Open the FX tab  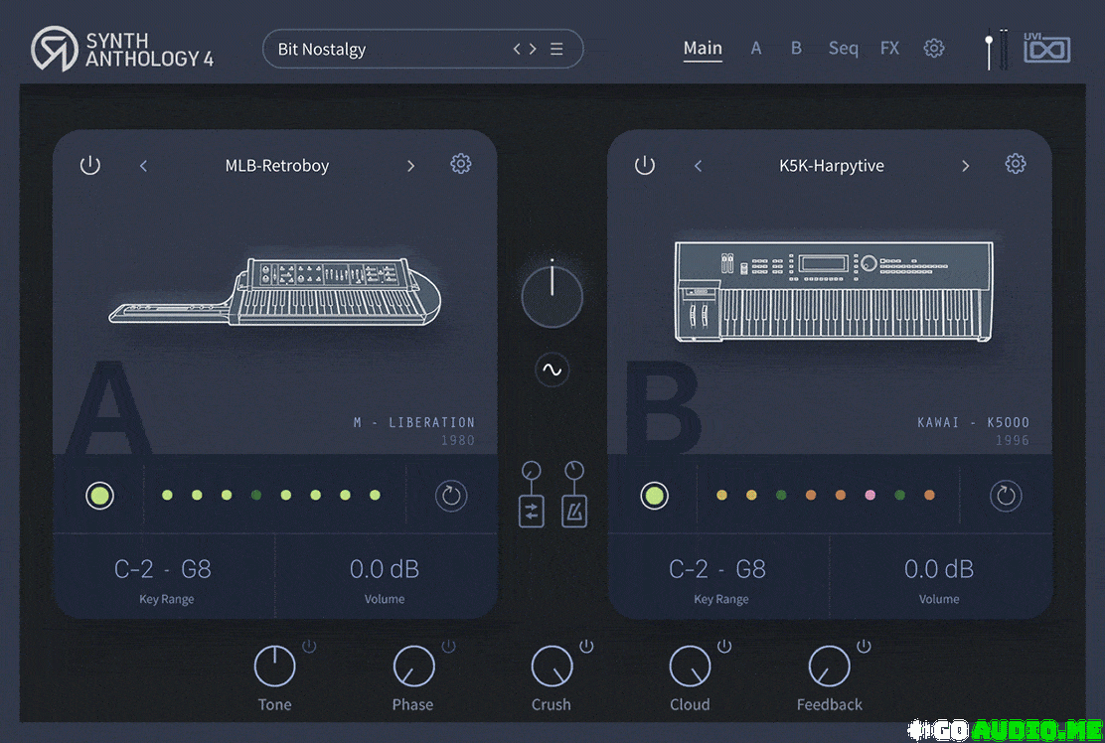tap(889, 48)
